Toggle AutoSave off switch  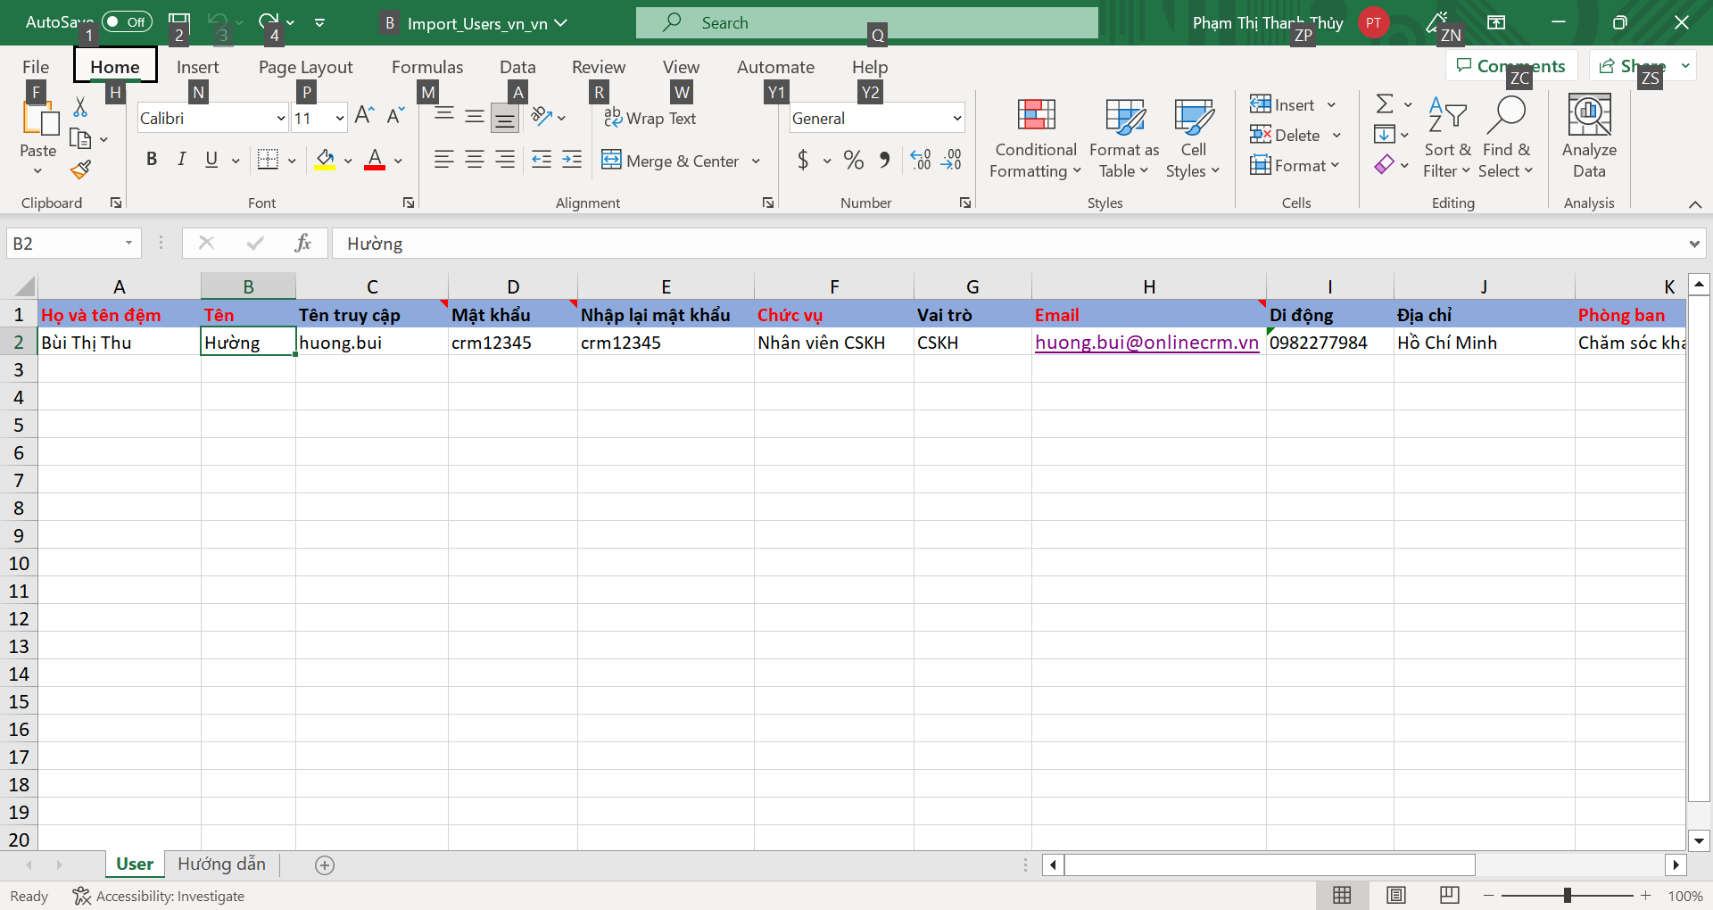tap(126, 22)
